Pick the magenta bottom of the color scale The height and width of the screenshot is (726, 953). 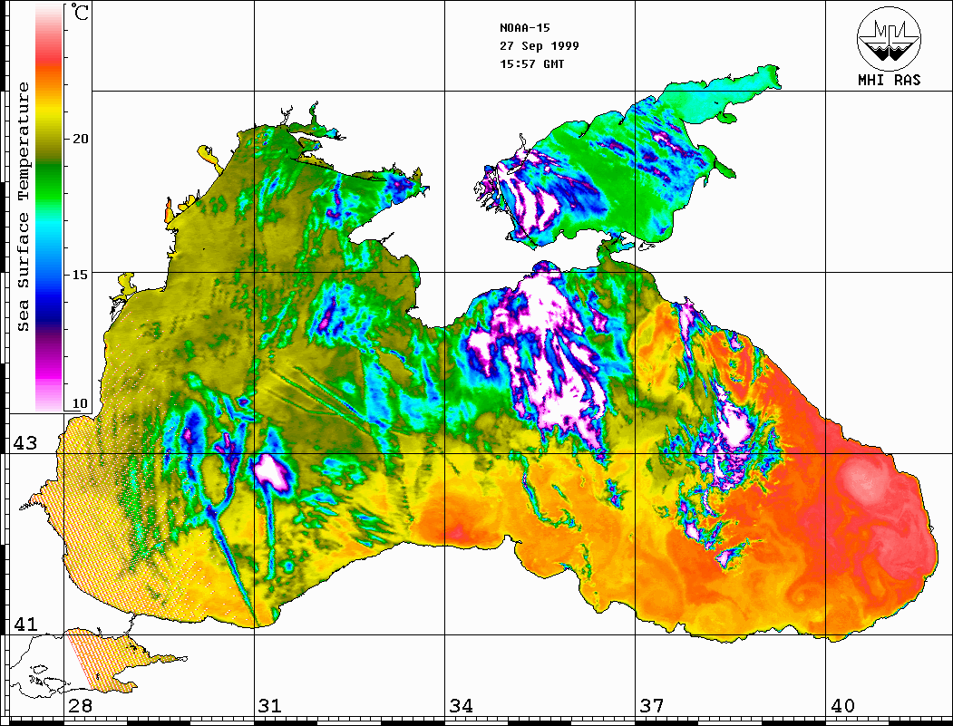(49, 371)
